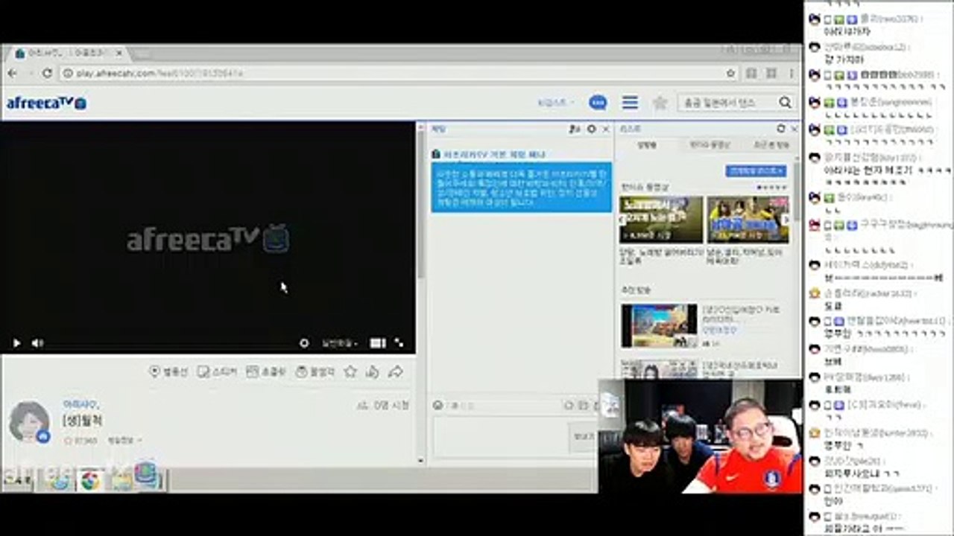The width and height of the screenshot is (954, 536).
Task: Play the video with the play button
Action: 16,343
